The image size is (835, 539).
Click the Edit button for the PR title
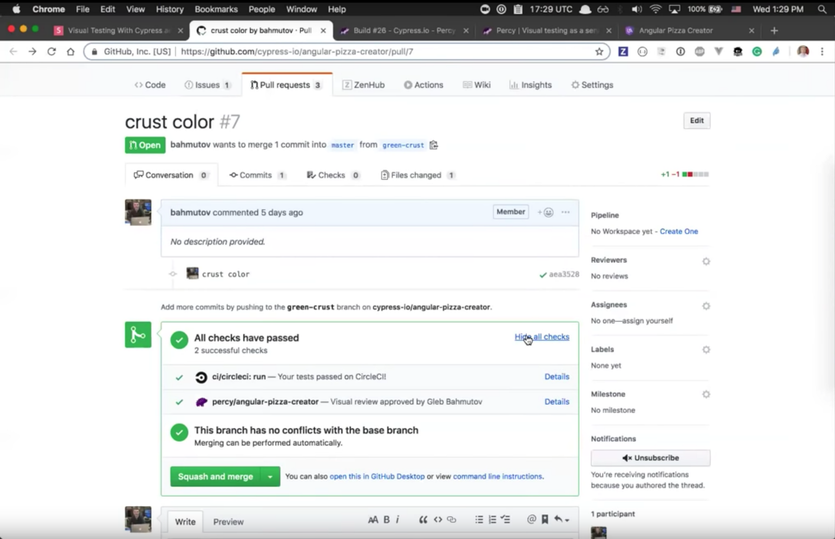[697, 120]
